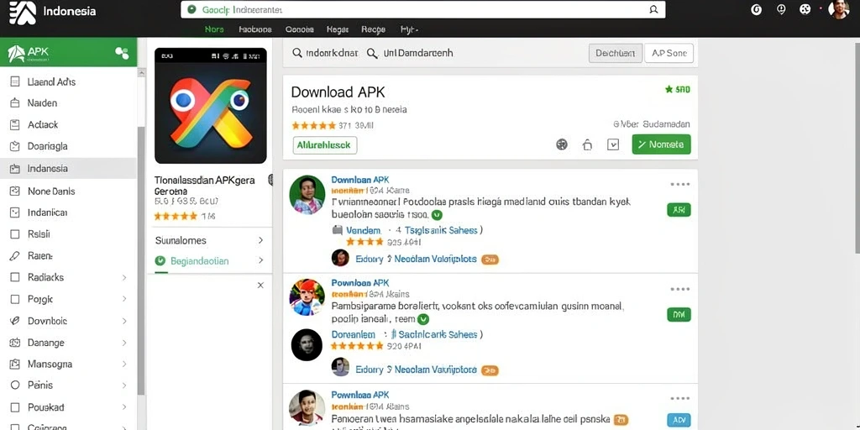
Task: Click the boxed chevron icon beside Nonete
Action: pyautogui.click(x=613, y=144)
